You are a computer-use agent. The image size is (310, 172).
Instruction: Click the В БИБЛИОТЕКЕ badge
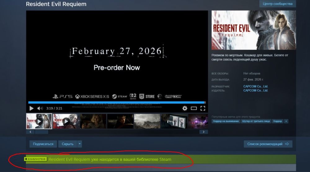point(35,159)
